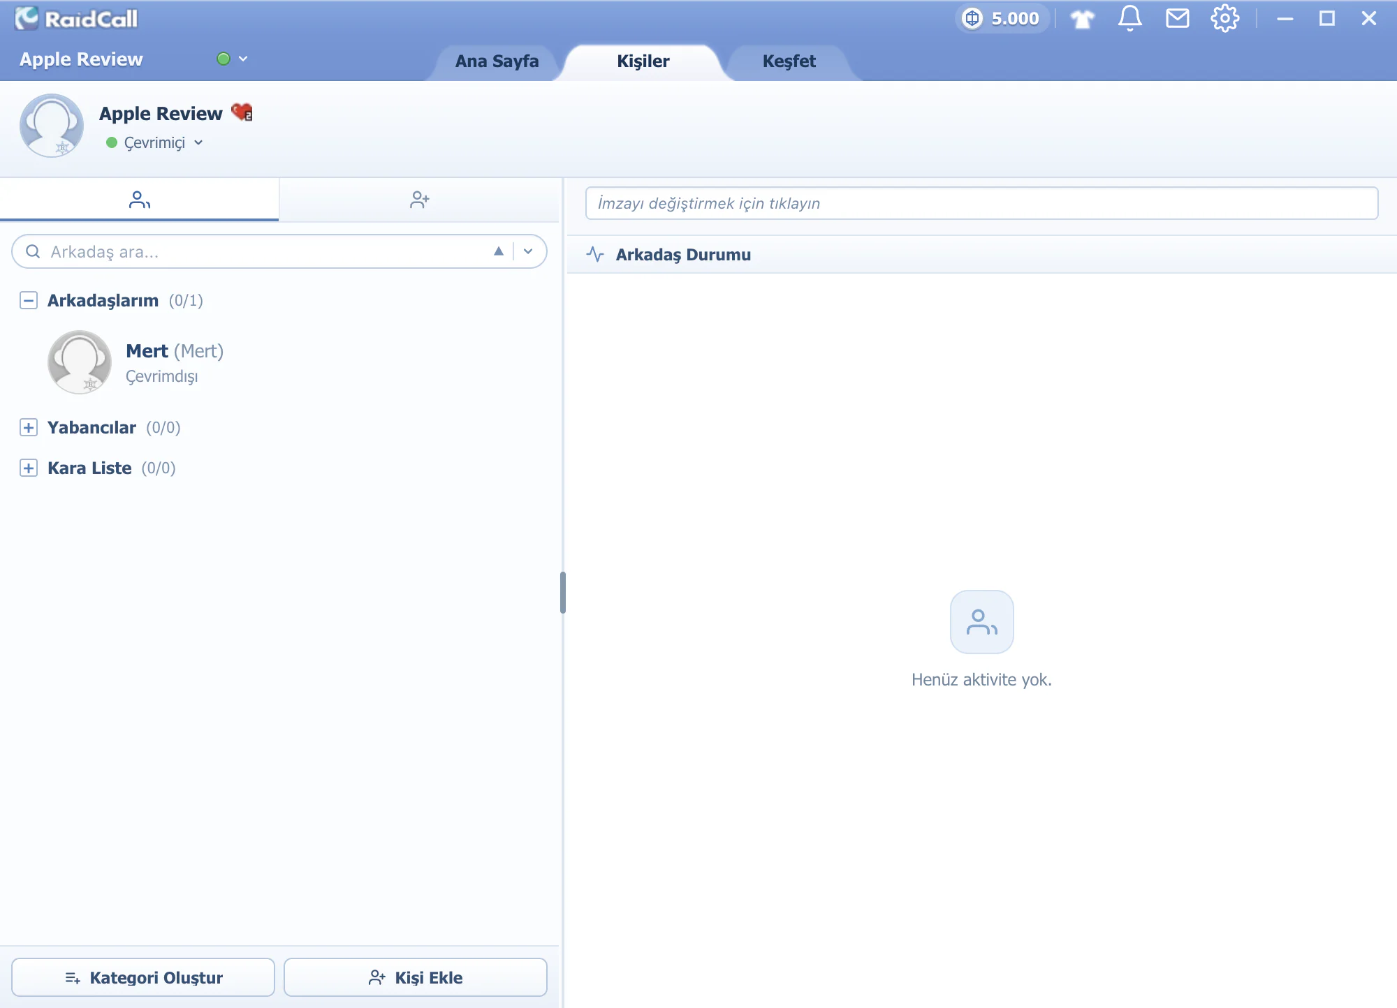This screenshot has width=1397, height=1008.
Task: Open the mail envelope icon
Action: point(1178,18)
